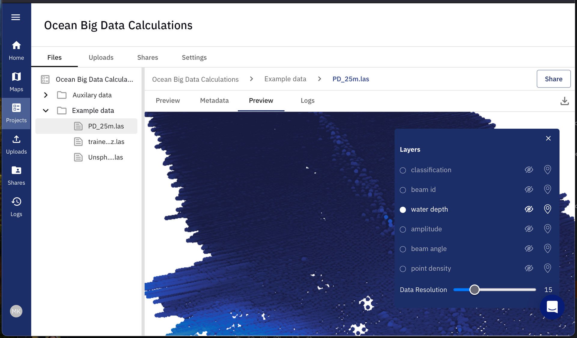577x338 pixels.
Task: Open the Home section in the sidebar
Action: pos(16,50)
